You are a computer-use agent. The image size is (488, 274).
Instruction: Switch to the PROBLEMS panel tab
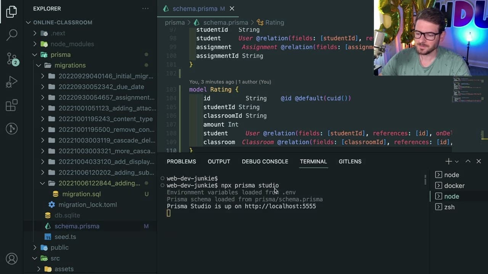181,161
